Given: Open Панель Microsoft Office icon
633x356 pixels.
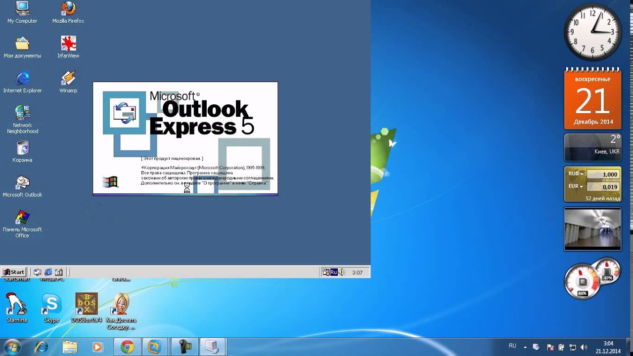Looking at the screenshot, I should point(22,224).
